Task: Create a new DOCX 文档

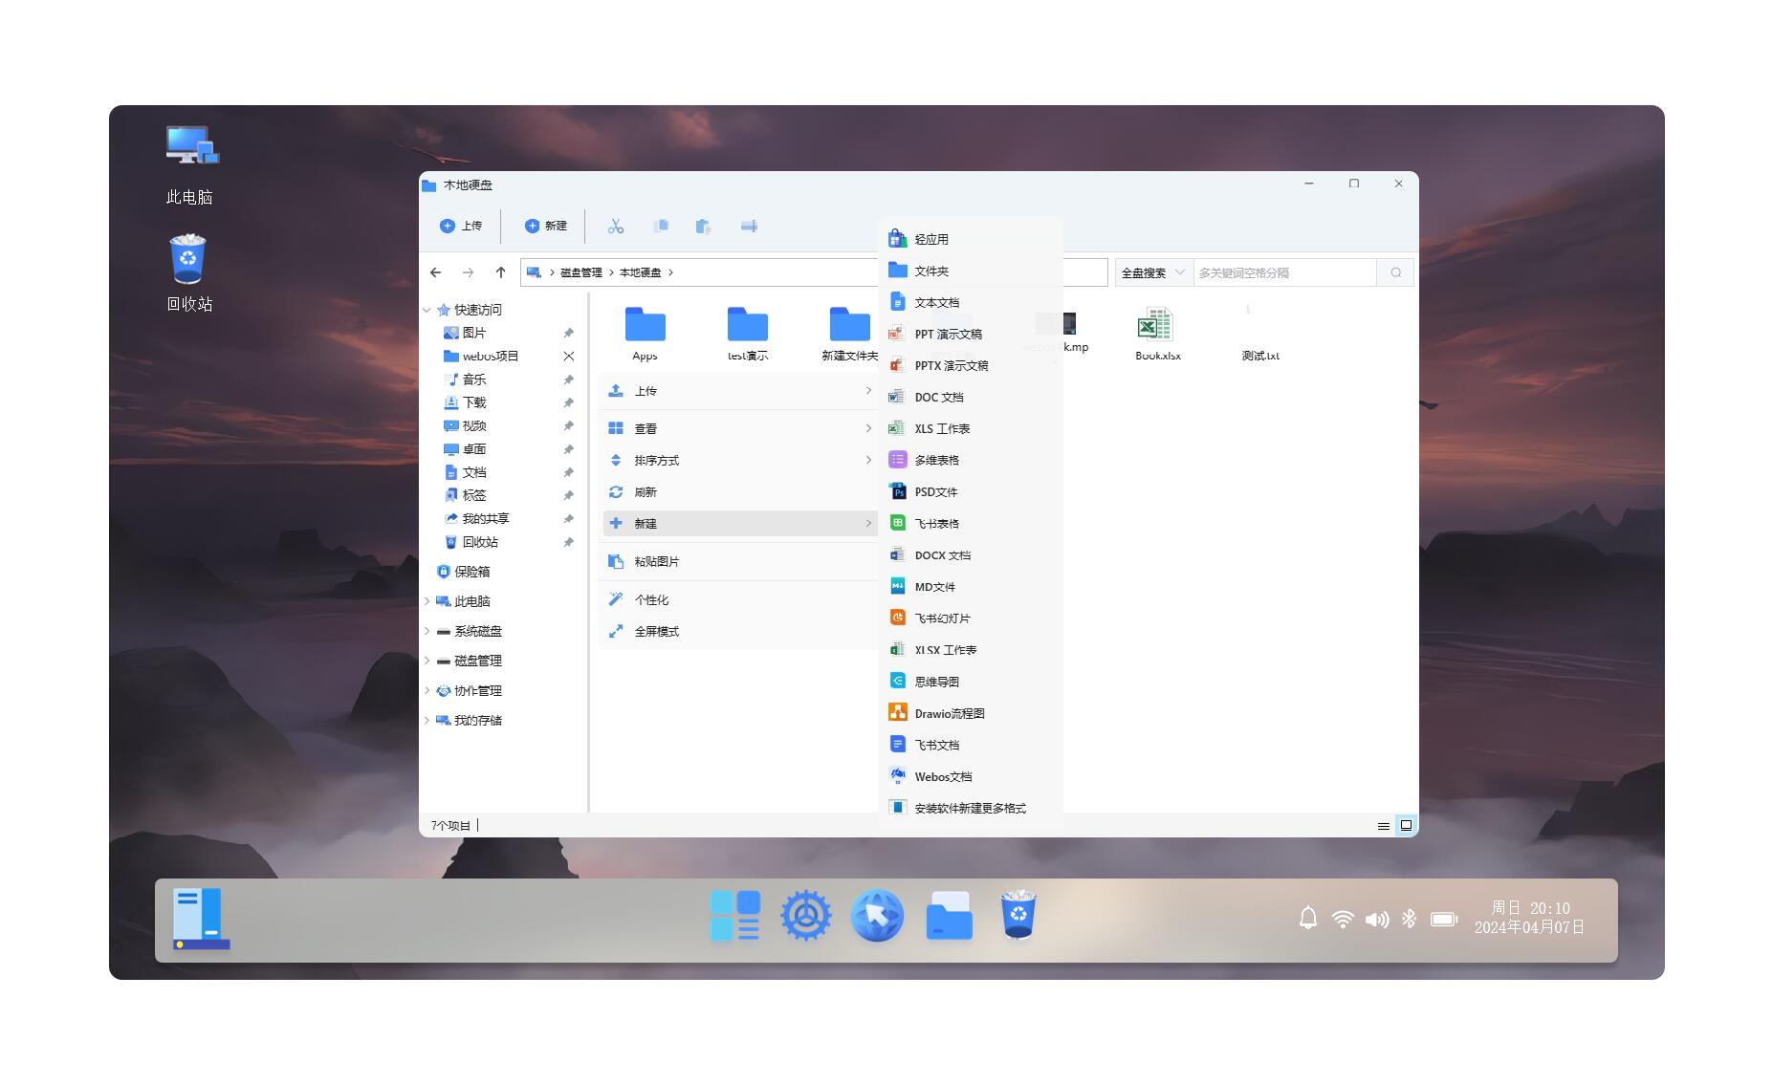Action: coord(970,555)
